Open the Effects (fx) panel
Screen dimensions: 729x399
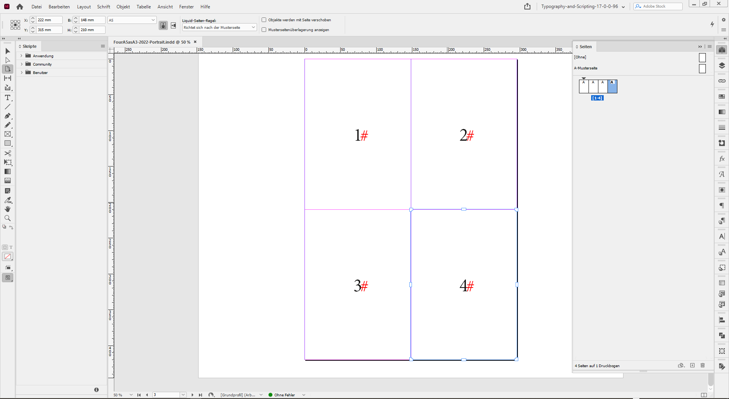point(722,159)
